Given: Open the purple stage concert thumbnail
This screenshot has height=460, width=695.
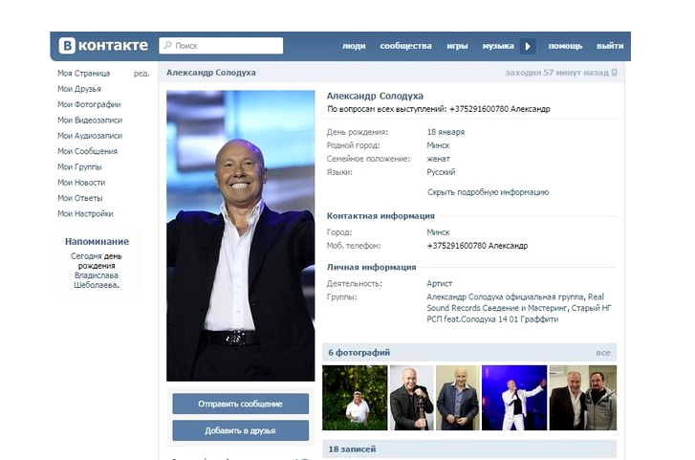Looking at the screenshot, I should [514, 398].
